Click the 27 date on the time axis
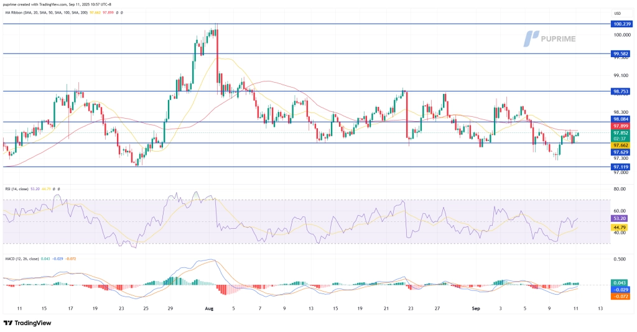The width and height of the screenshot is (637, 332). coord(437,308)
